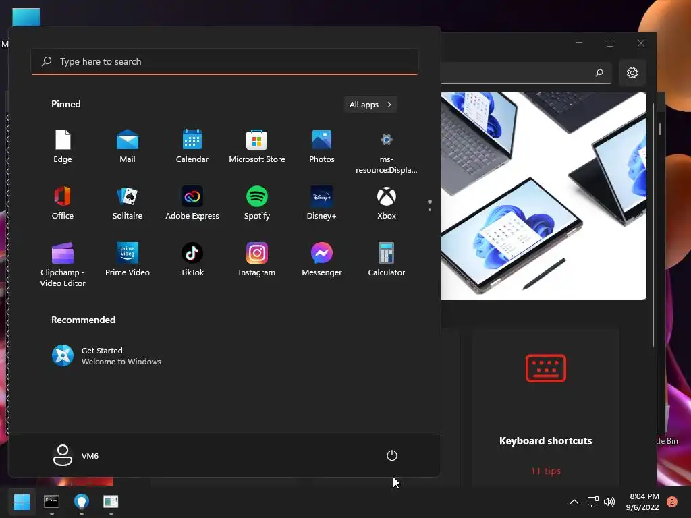
Task: Switch to the Tips app on taskbar
Action: 82,502
